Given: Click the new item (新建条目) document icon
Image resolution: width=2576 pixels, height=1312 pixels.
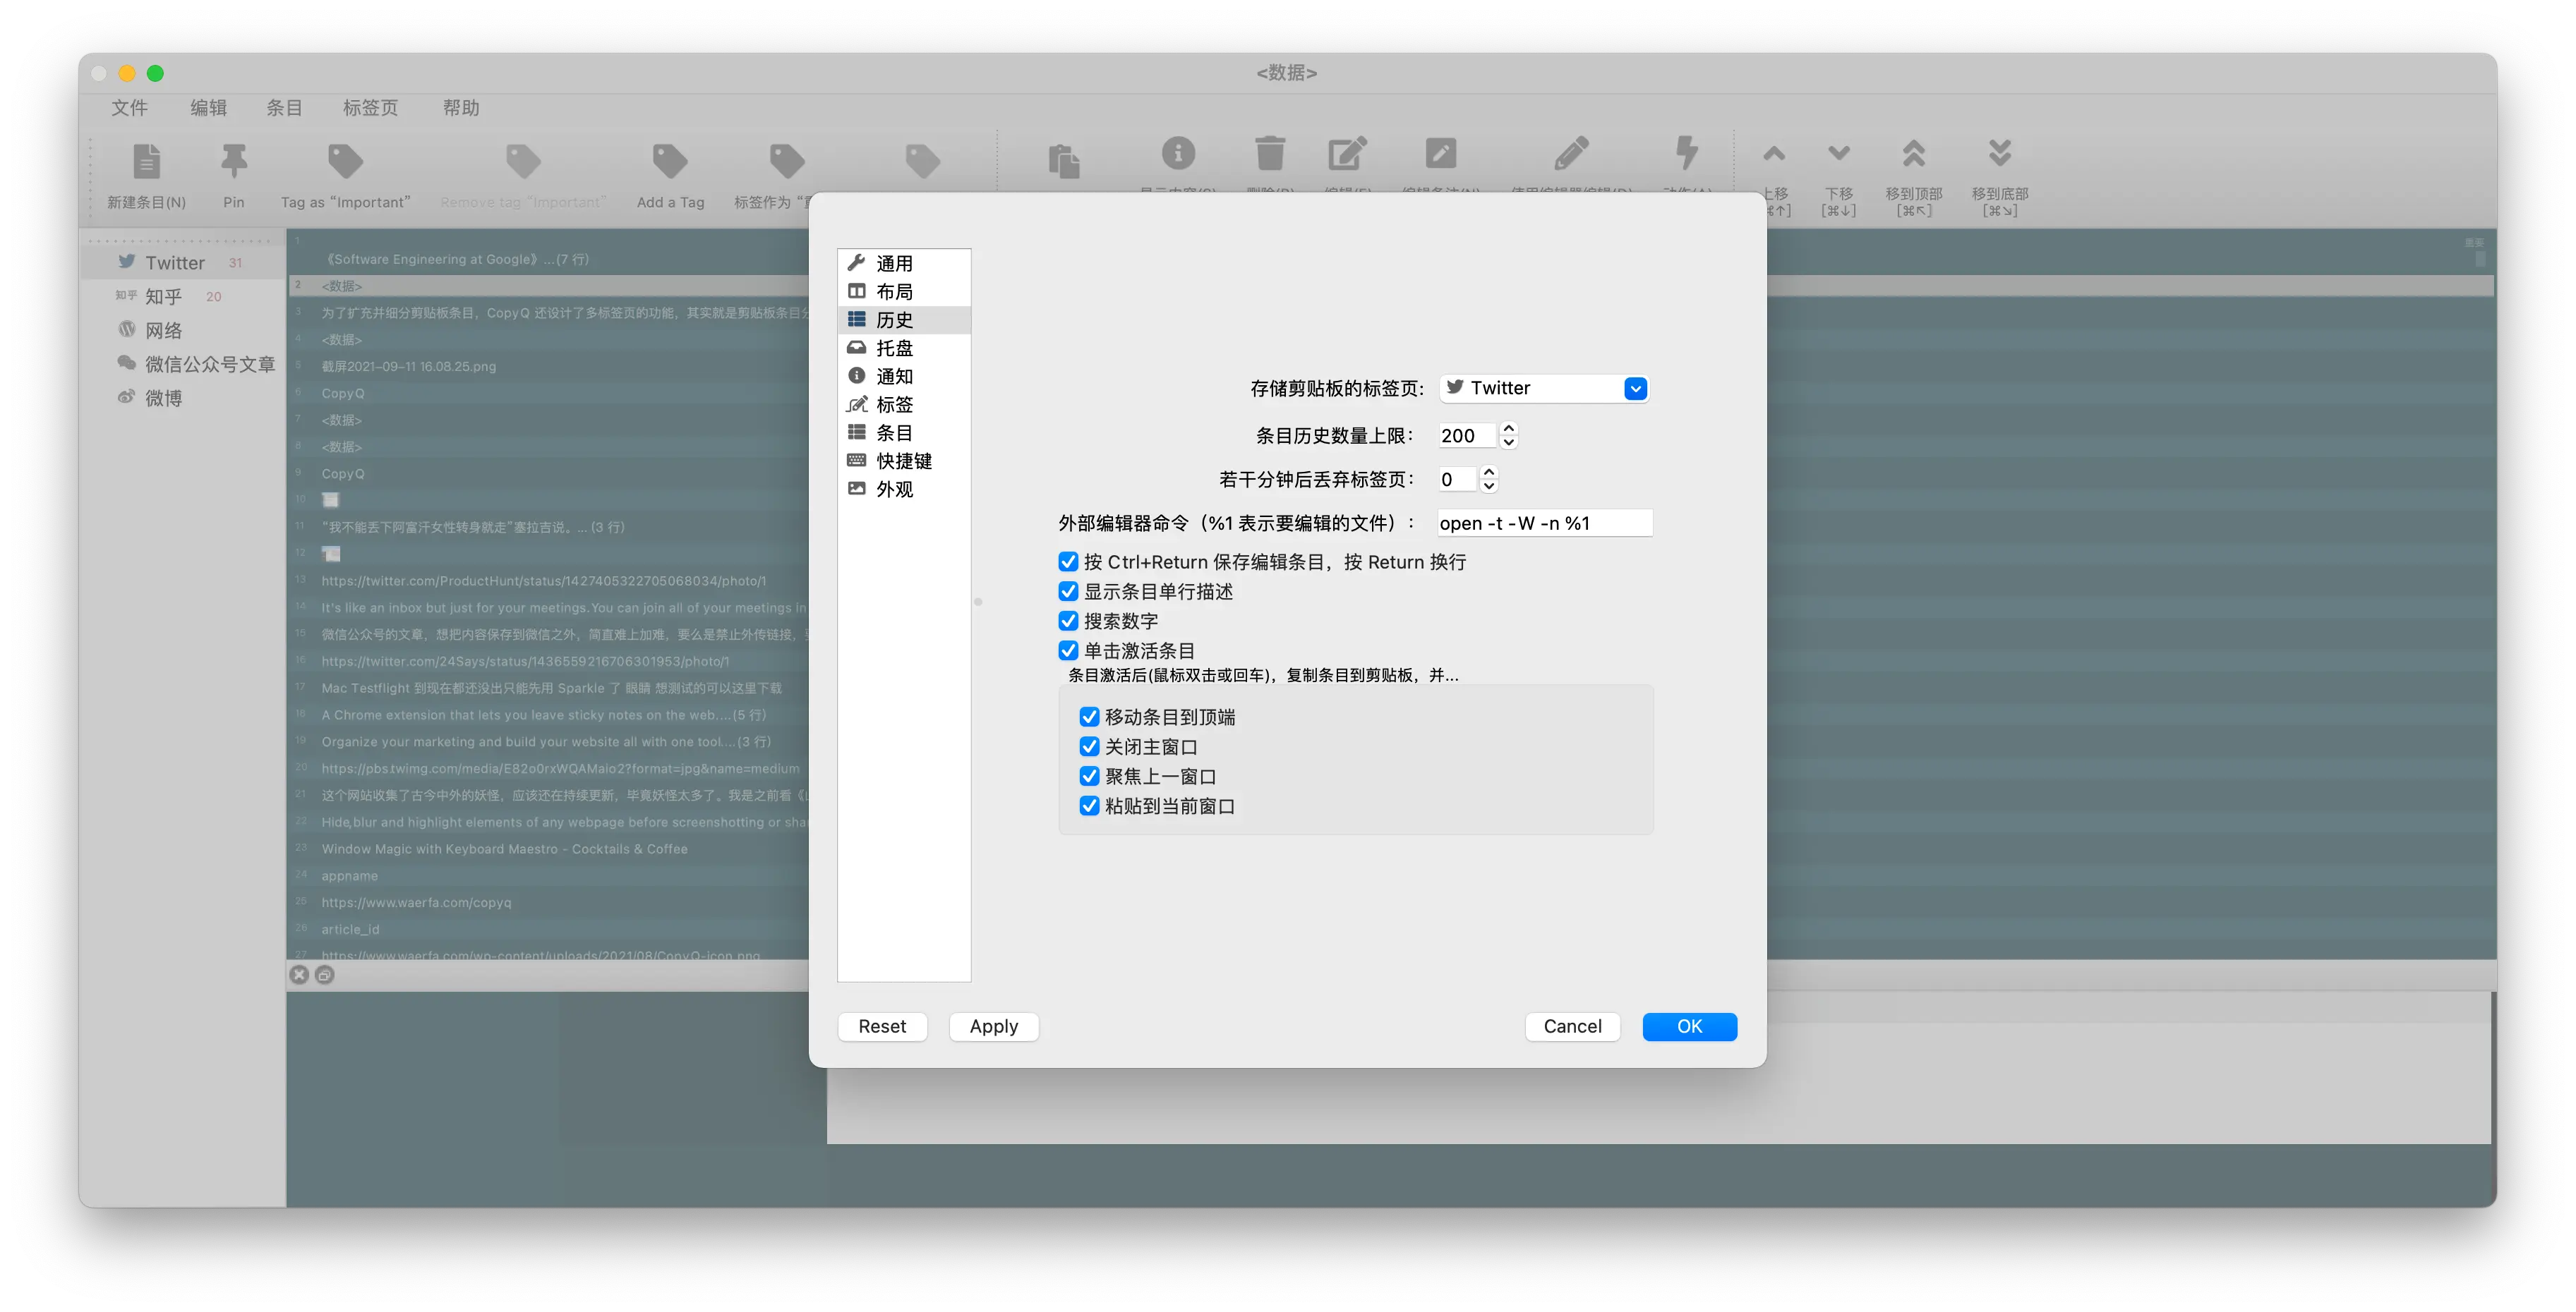Looking at the screenshot, I should 146,162.
